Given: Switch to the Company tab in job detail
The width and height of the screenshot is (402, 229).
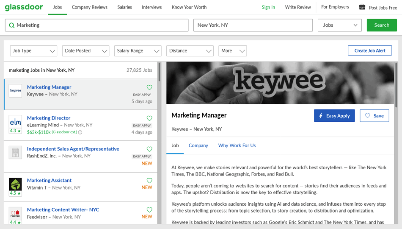Looking at the screenshot, I should click(198, 145).
